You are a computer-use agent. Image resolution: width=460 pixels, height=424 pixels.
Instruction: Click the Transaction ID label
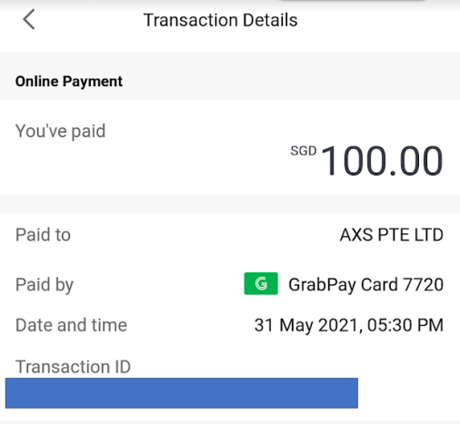[73, 367]
